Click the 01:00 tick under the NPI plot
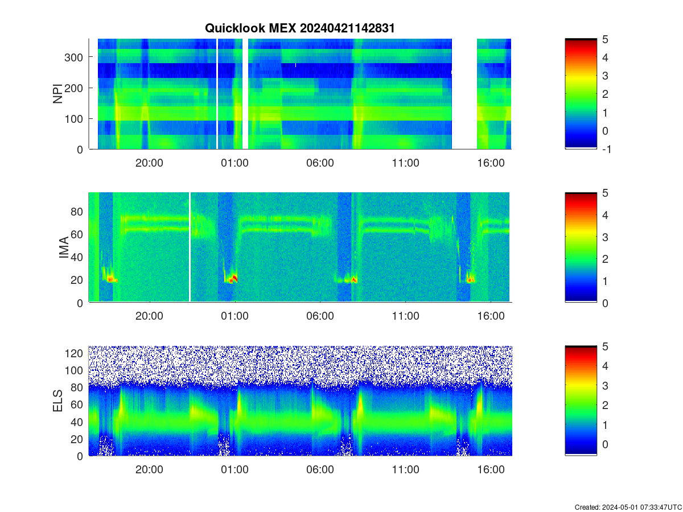The image size is (683, 512). pyautogui.click(x=234, y=163)
